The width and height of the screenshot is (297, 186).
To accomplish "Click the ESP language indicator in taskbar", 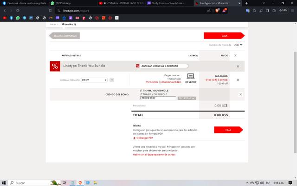I will pos(268,183).
